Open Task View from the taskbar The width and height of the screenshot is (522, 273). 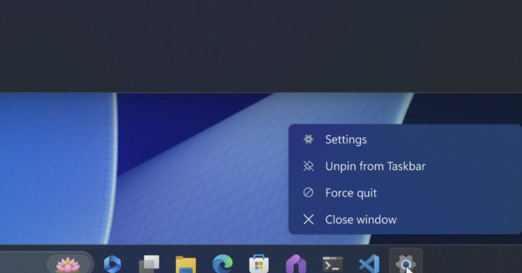pyautogui.click(x=149, y=264)
